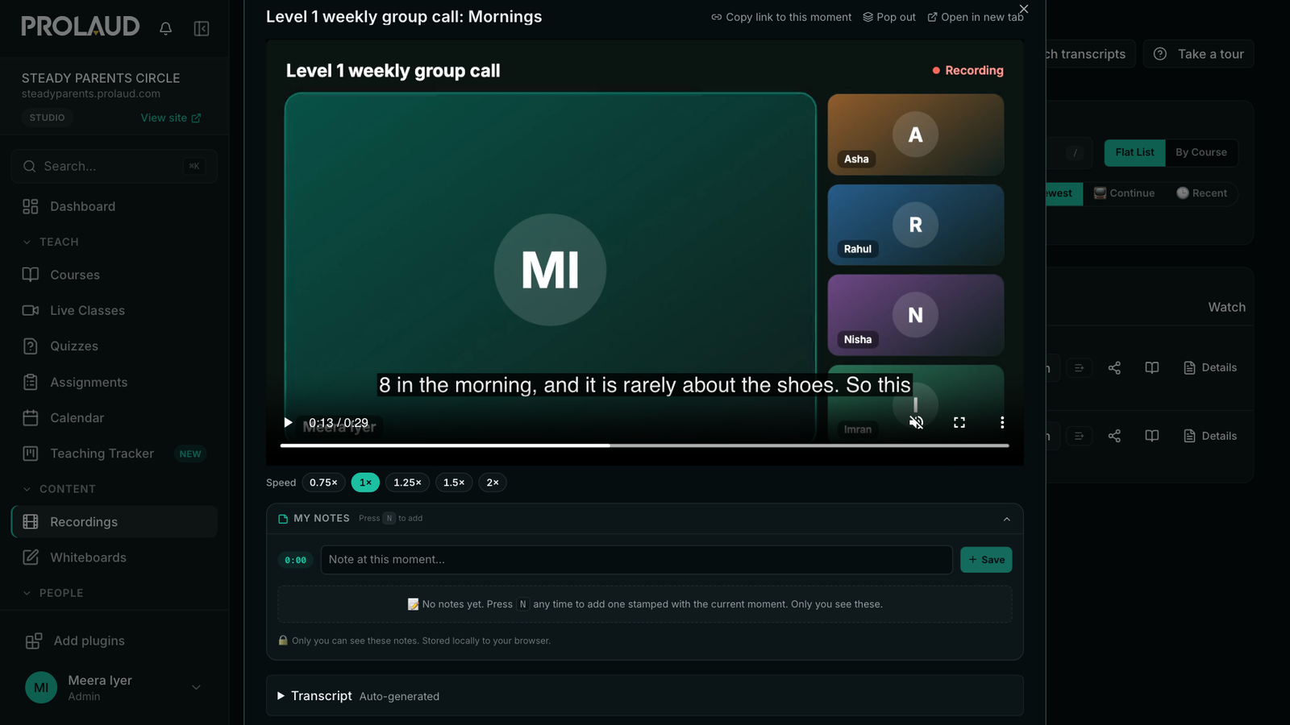This screenshot has width=1290, height=725.
Task: Set playback speed to 2×
Action: point(492,483)
